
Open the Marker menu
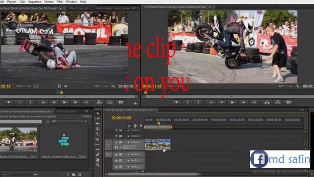click(x=49, y=2)
